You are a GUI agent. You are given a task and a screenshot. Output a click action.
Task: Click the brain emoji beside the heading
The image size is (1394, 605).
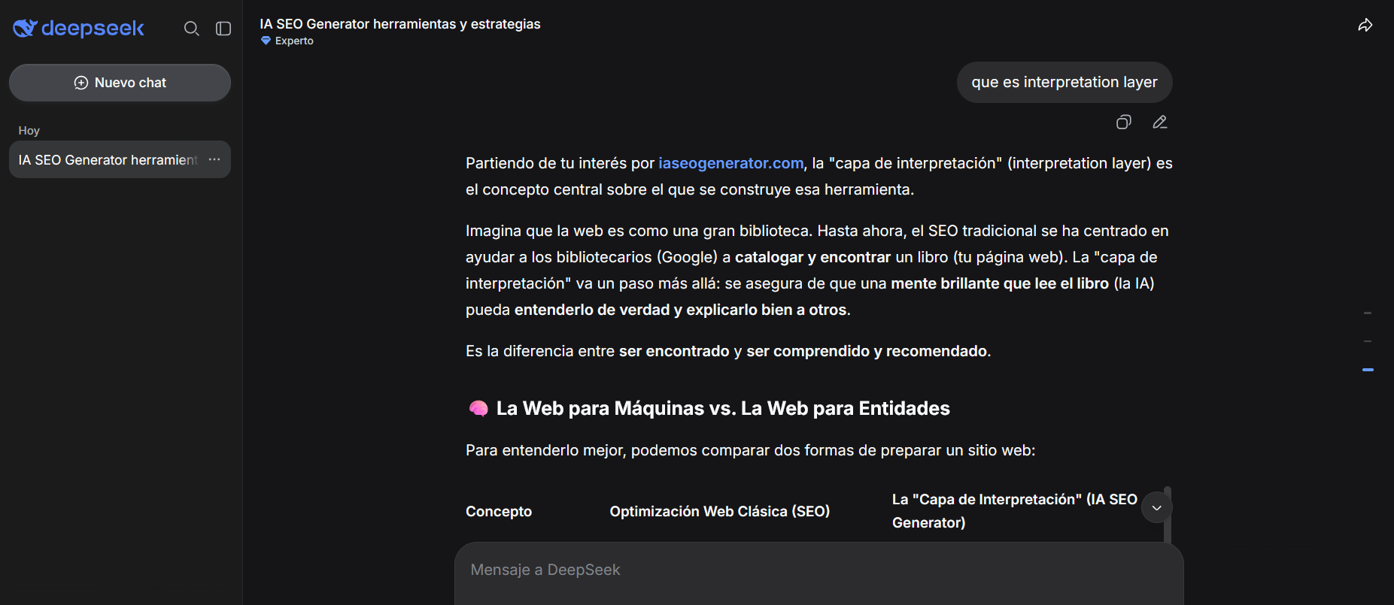tap(478, 408)
